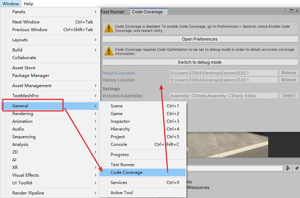Click Select for Included Assemblies

click(x=288, y=96)
